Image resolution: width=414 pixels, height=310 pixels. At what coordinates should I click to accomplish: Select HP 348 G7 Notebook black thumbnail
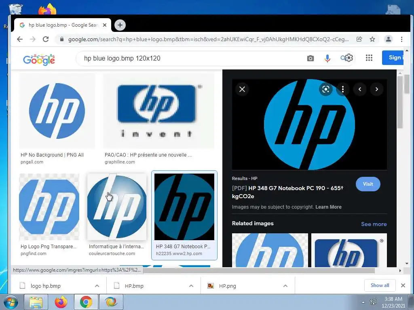(184, 207)
